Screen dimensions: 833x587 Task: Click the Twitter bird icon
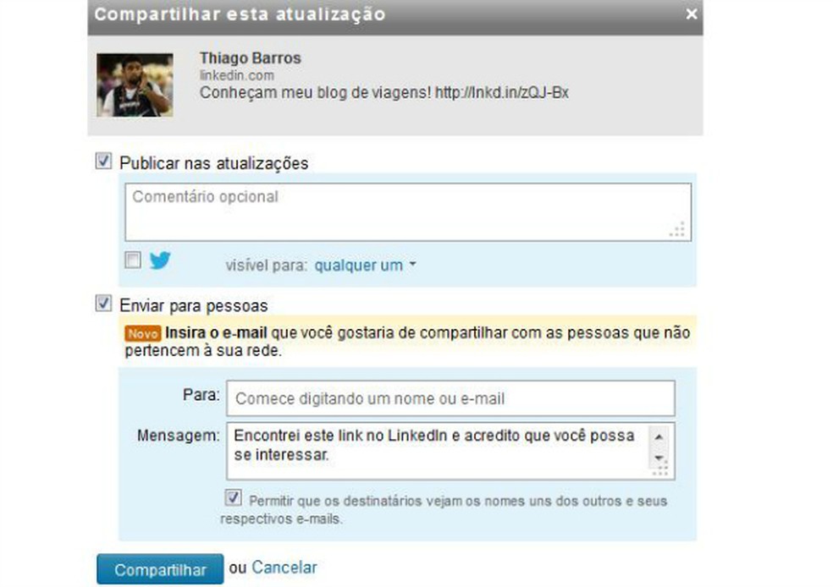pyautogui.click(x=160, y=260)
